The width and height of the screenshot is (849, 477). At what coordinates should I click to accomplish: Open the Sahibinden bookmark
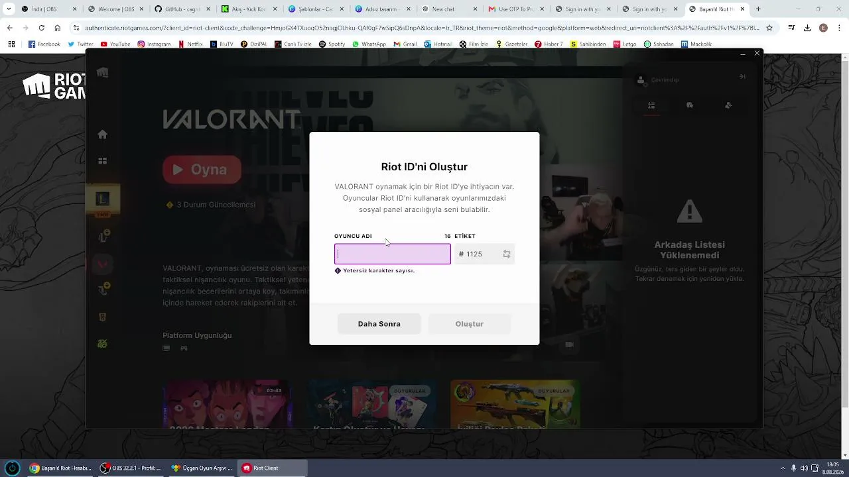587,44
